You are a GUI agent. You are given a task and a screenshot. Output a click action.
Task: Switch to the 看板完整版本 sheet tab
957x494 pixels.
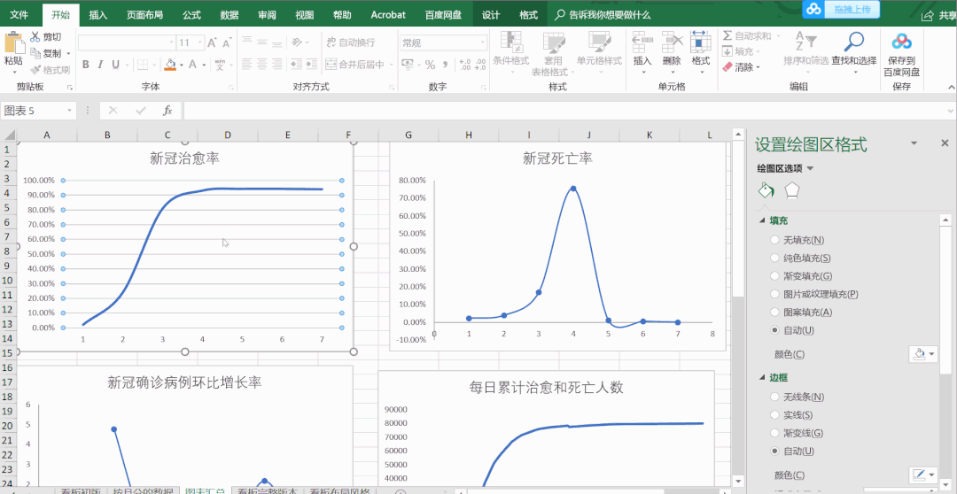pyautogui.click(x=267, y=491)
